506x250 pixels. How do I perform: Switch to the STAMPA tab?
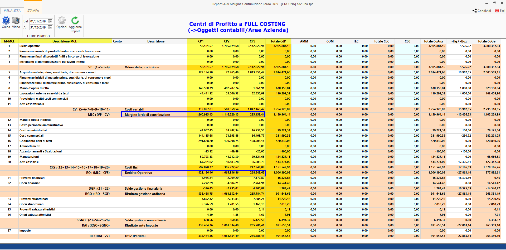[x=33, y=11]
